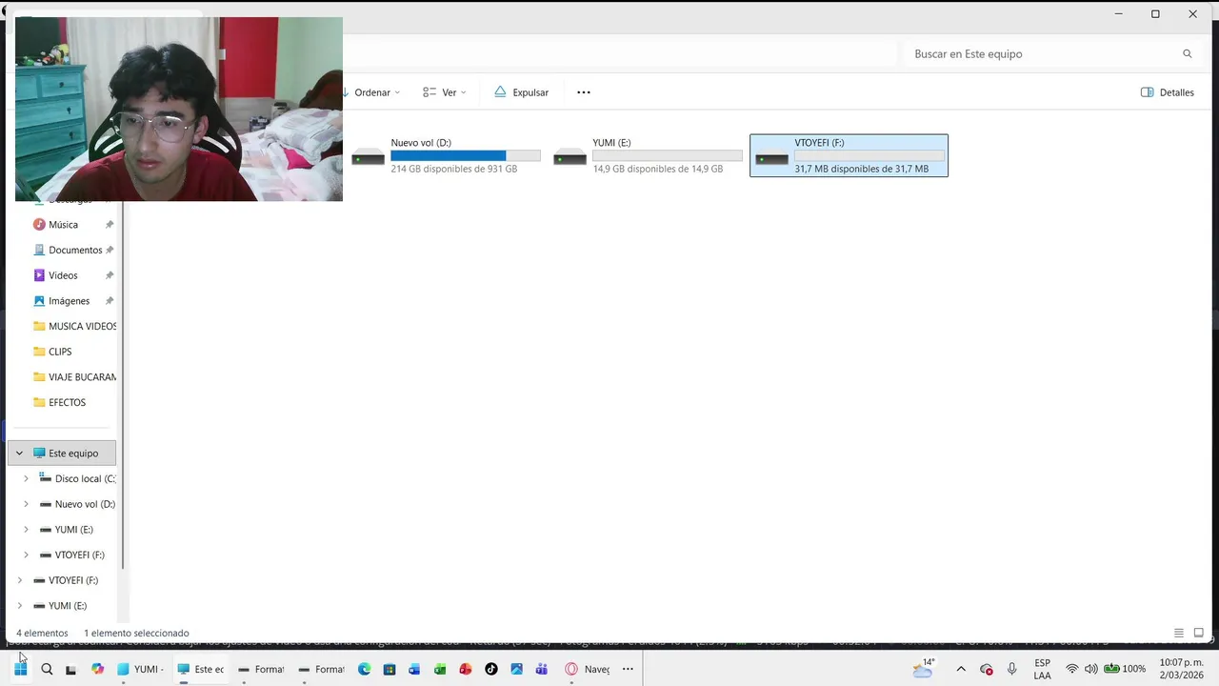The image size is (1219, 686).
Task: Switch to the YUMI taskbar window
Action: (x=141, y=669)
